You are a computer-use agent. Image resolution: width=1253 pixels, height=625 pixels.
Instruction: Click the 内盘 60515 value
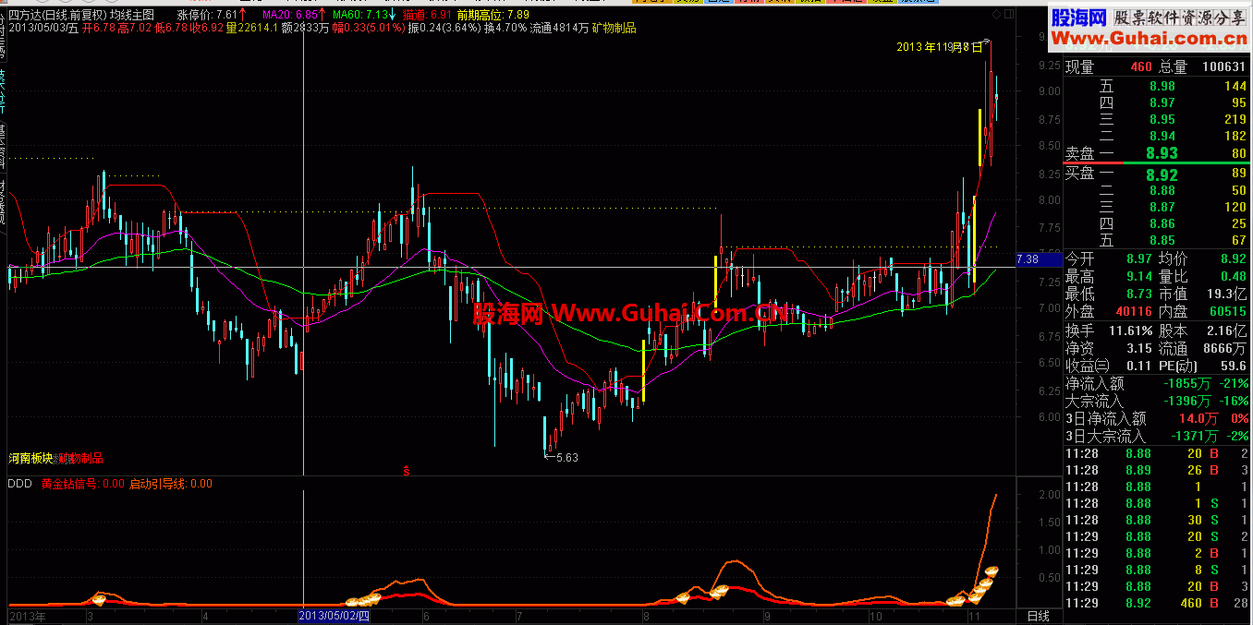1227,312
